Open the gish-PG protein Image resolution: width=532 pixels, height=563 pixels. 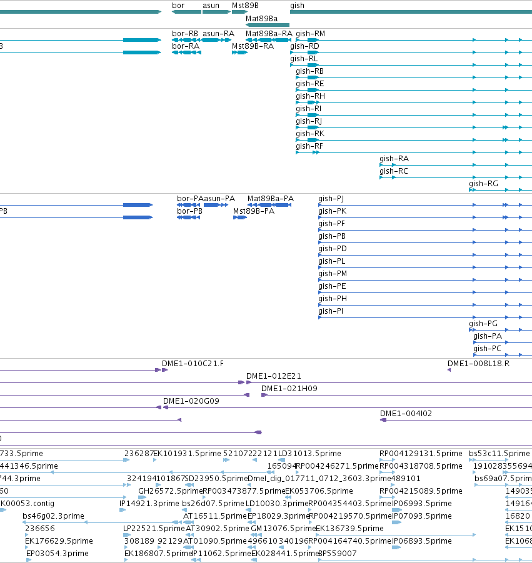coord(483,324)
